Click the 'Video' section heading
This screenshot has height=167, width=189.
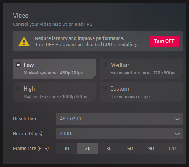coord(21,16)
